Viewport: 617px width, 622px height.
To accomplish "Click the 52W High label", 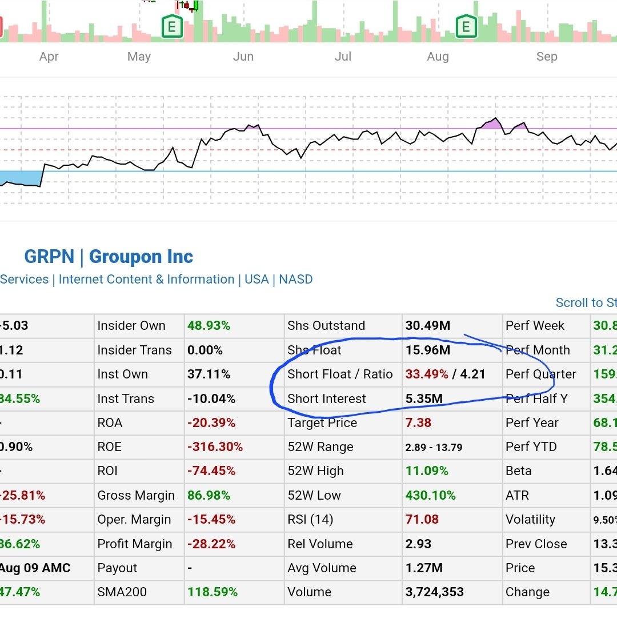I will pyautogui.click(x=315, y=471).
